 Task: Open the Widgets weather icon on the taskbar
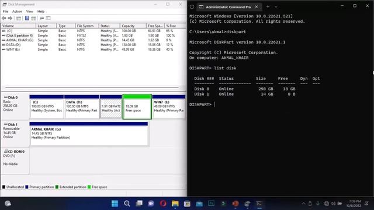click(x=8, y=204)
